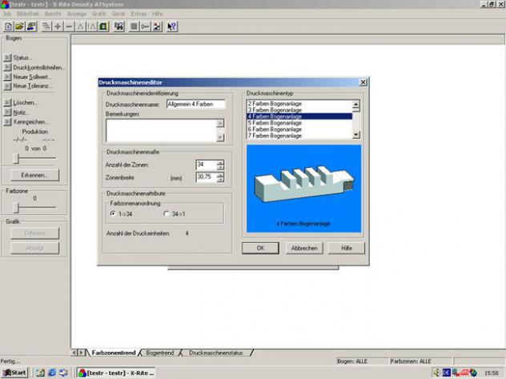Open the Druckmaschinenstatus tab

[219, 352]
